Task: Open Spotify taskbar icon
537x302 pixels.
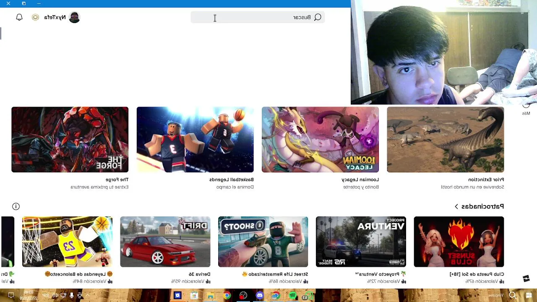Action: [x=292, y=296]
